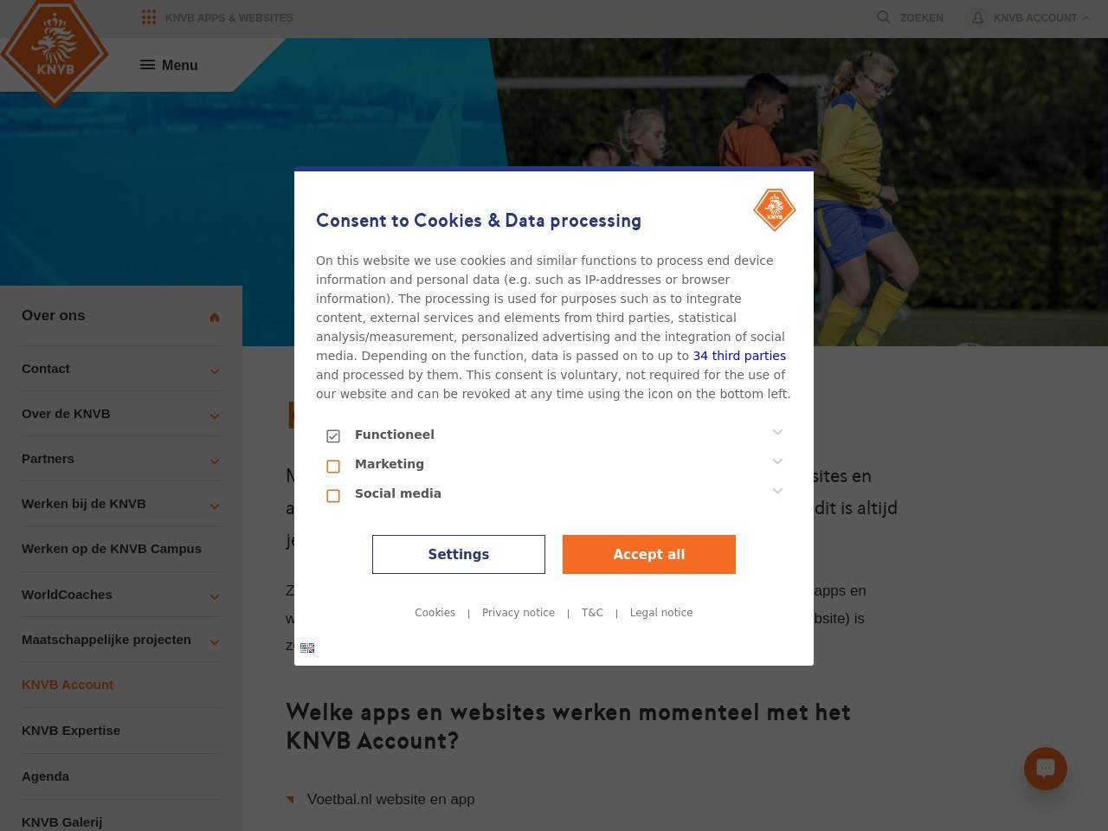Expand the Functioneel category details
1108x831 pixels.
[x=777, y=432]
